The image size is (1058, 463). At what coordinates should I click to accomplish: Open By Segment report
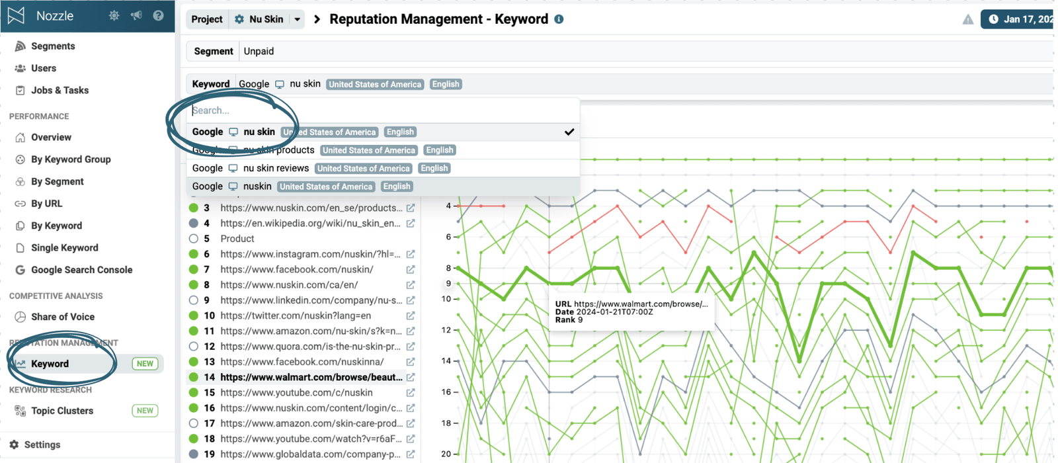pos(57,182)
